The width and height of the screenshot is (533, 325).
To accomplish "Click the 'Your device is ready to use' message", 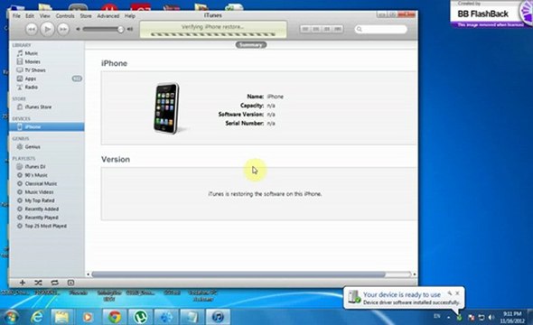I will tap(402, 295).
